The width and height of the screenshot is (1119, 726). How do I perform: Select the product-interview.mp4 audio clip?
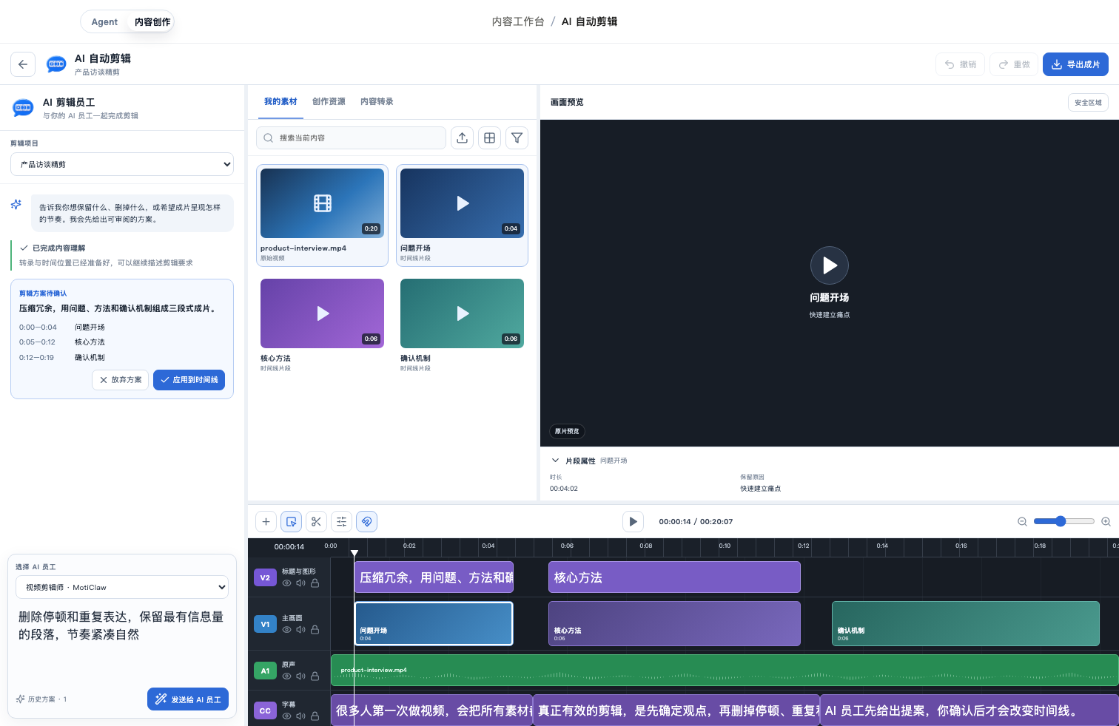coord(725,671)
